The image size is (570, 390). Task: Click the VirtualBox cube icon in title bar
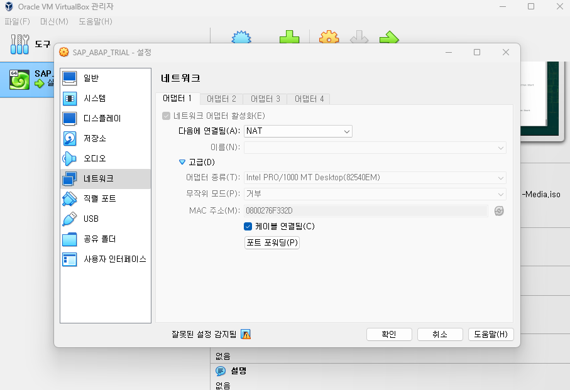tap(9, 6)
